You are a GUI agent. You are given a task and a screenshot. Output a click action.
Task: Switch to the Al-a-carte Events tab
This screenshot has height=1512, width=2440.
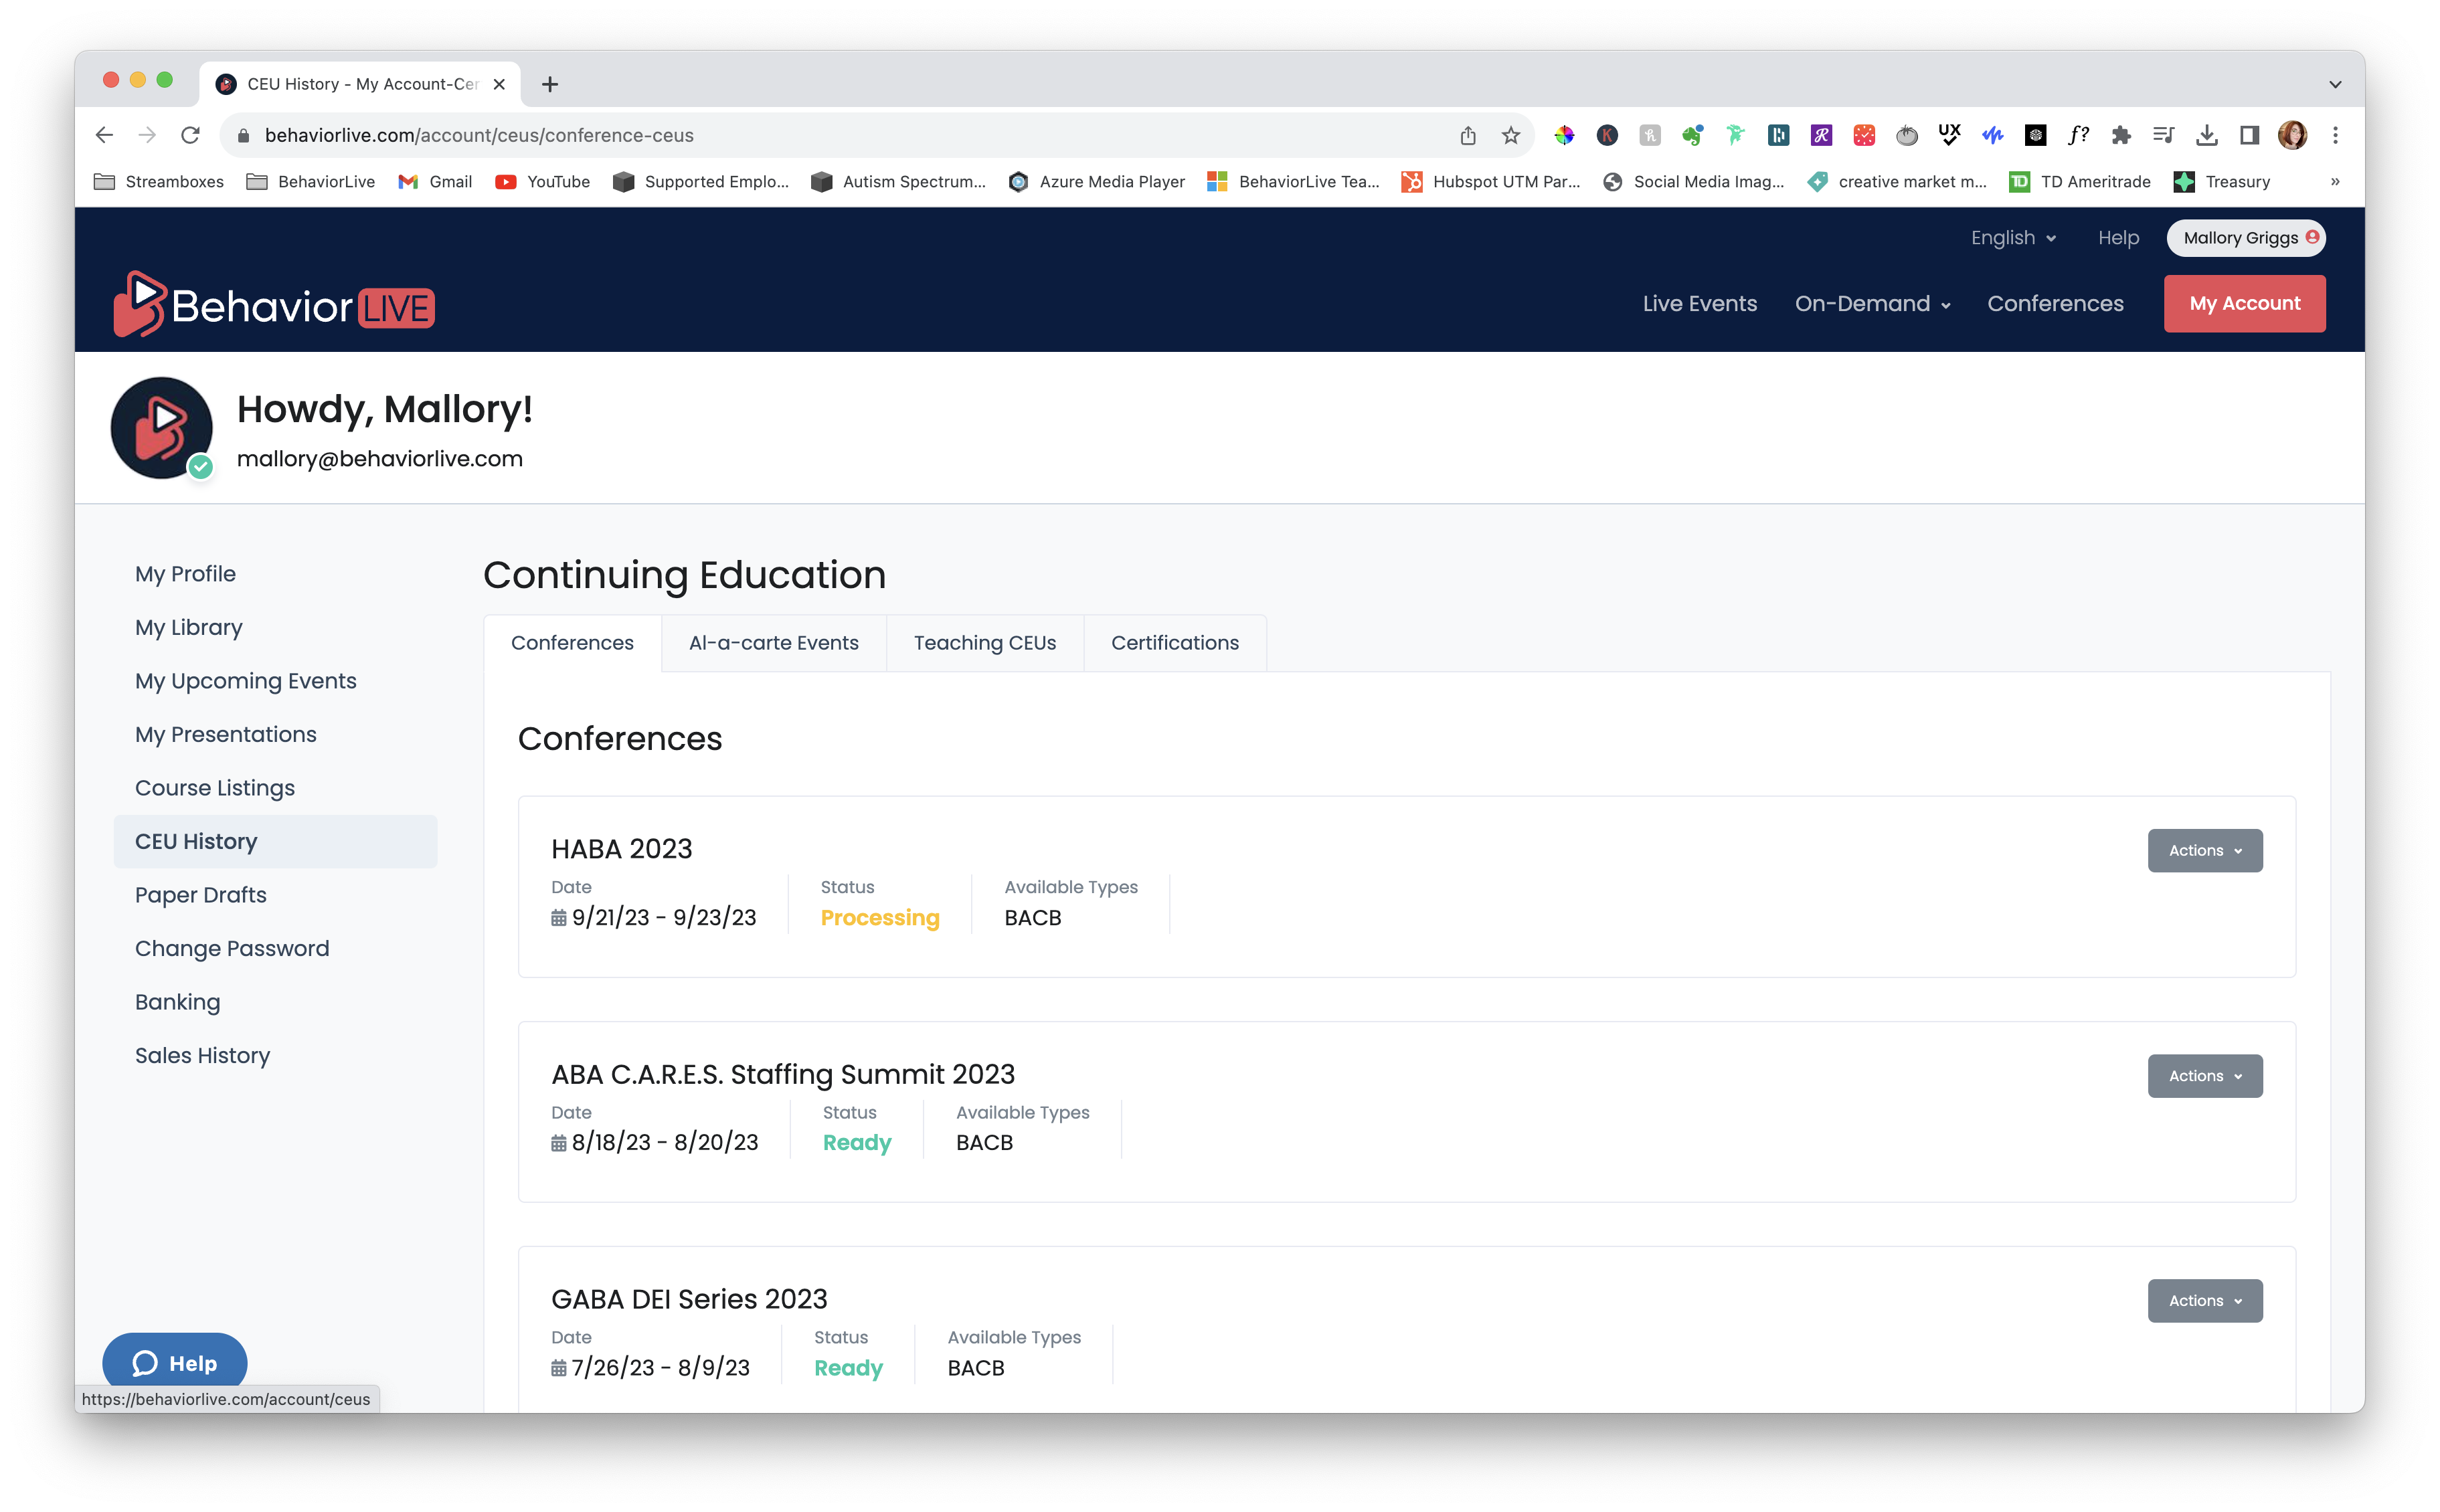(773, 643)
